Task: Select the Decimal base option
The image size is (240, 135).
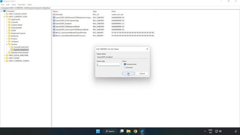Action: click(x=125, y=67)
